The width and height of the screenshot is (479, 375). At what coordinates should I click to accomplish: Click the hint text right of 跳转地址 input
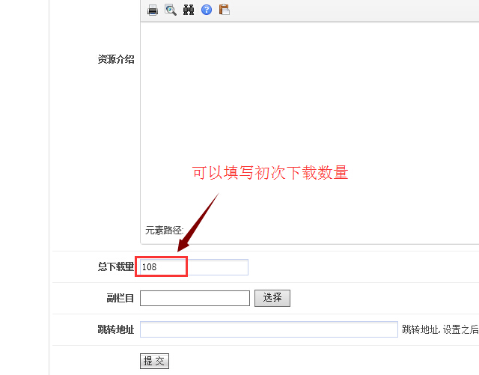439,329
